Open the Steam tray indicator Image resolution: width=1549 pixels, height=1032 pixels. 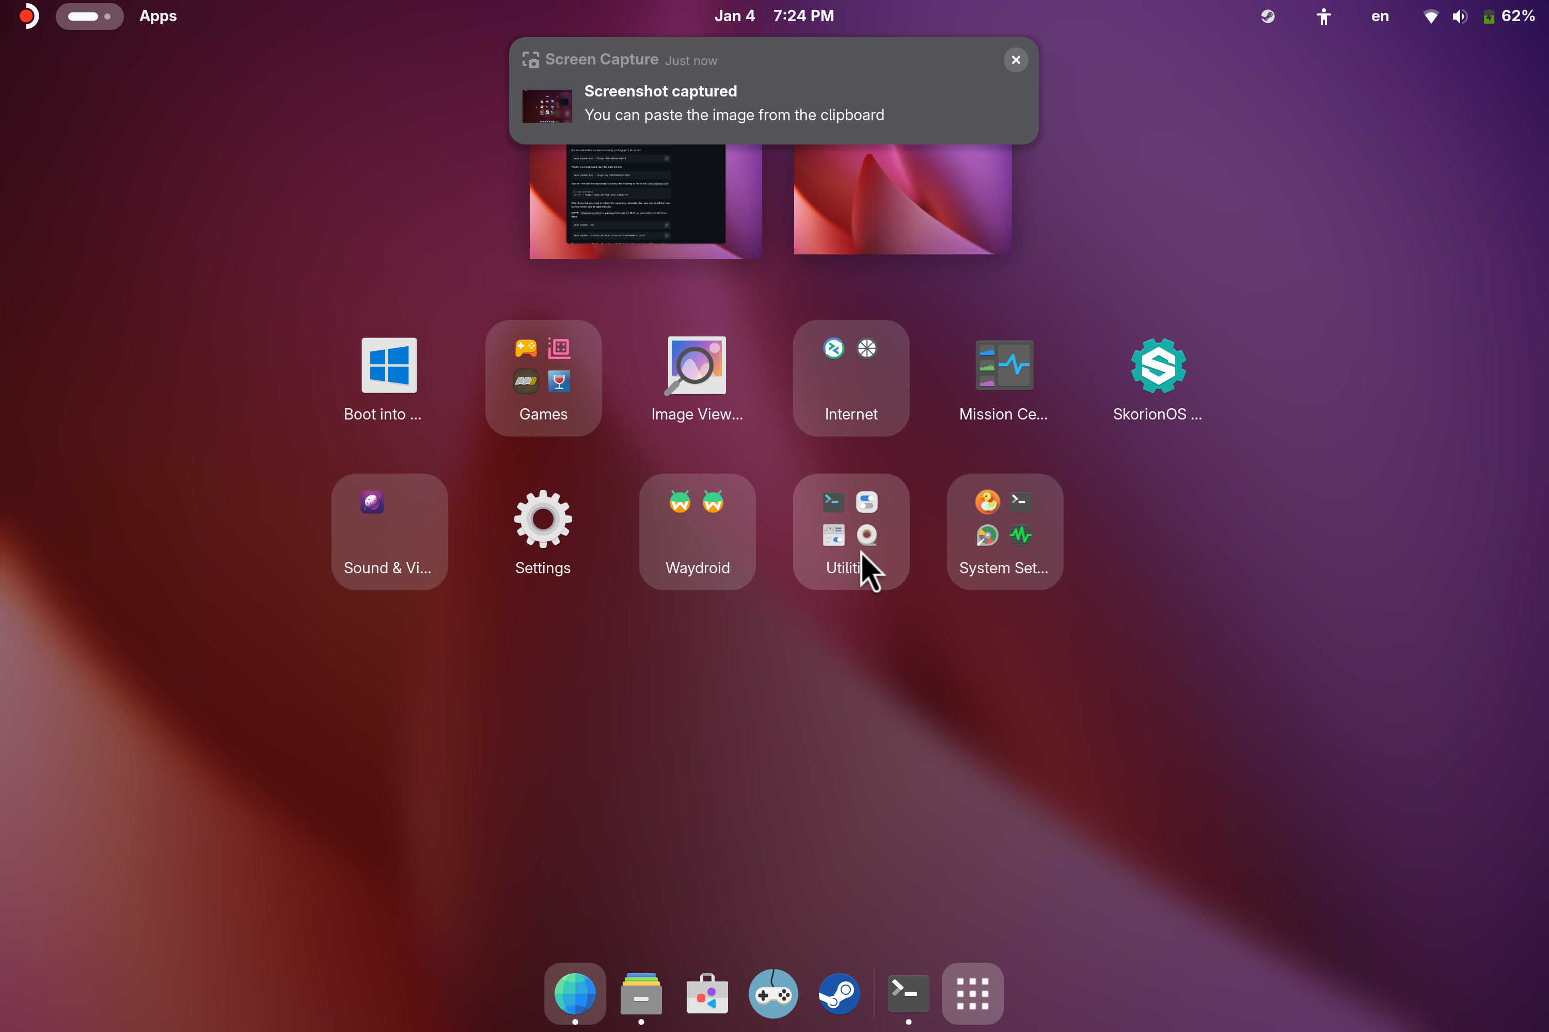pos(1267,17)
